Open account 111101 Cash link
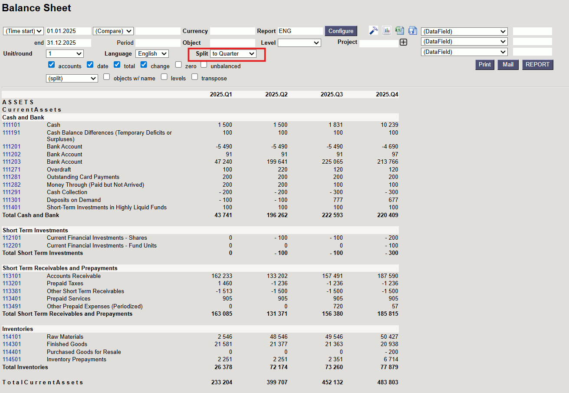The image size is (569, 393). [x=12, y=125]
